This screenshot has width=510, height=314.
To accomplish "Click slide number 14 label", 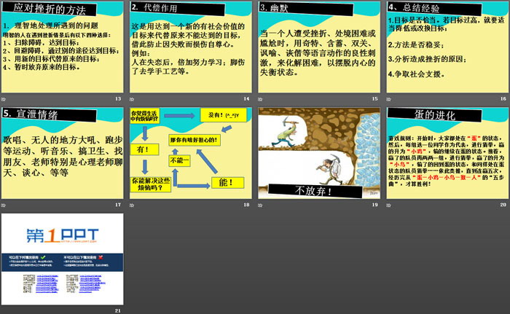I will tap(246, 98).
